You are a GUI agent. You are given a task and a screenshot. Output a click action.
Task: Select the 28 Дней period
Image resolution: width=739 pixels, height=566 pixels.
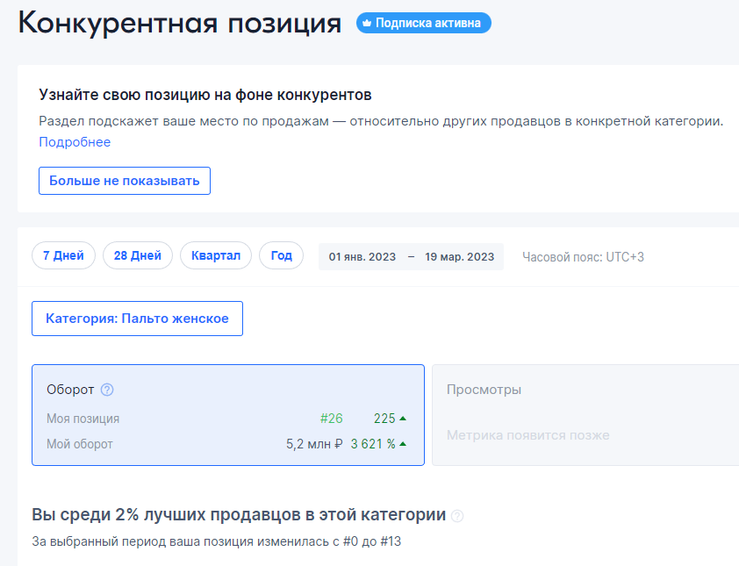point(137,254)
